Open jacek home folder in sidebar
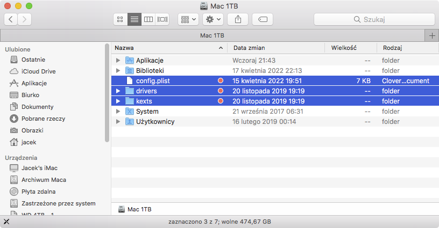Screen dimensions: 439x228 [x=29, y=142]
